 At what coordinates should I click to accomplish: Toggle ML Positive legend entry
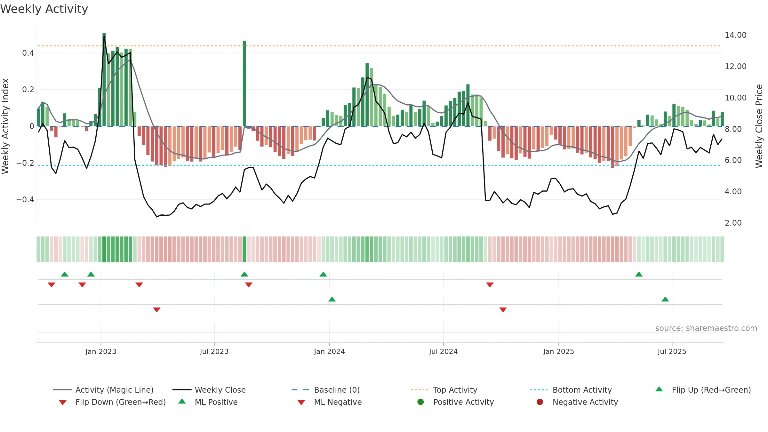[208, 402]
